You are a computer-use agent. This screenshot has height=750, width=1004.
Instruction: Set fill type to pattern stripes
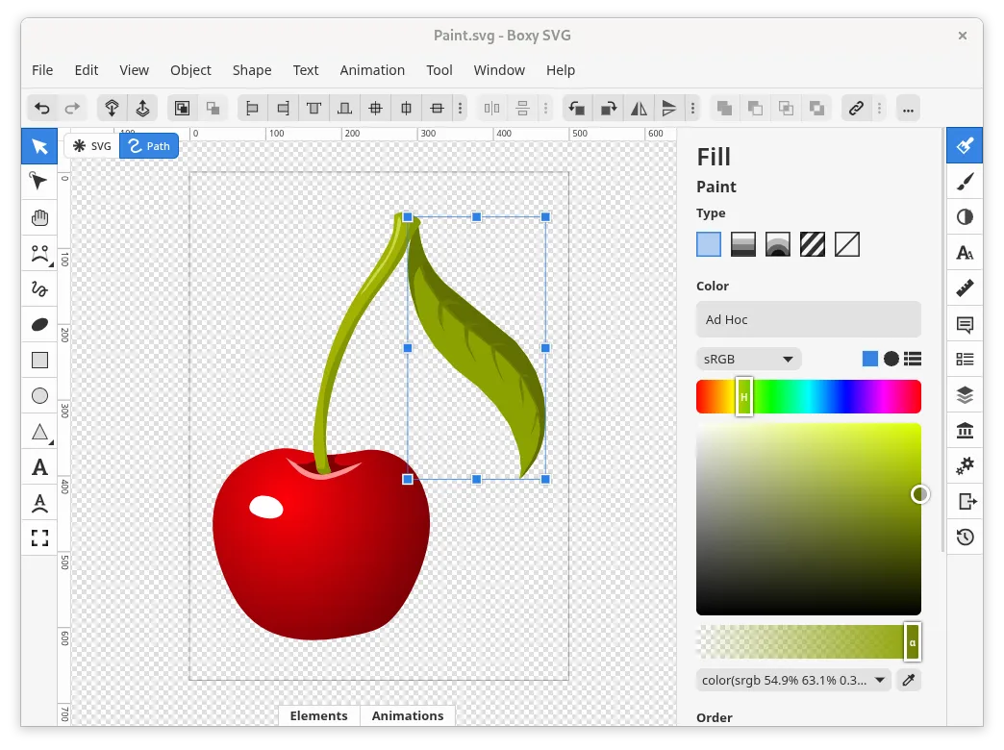813,245
